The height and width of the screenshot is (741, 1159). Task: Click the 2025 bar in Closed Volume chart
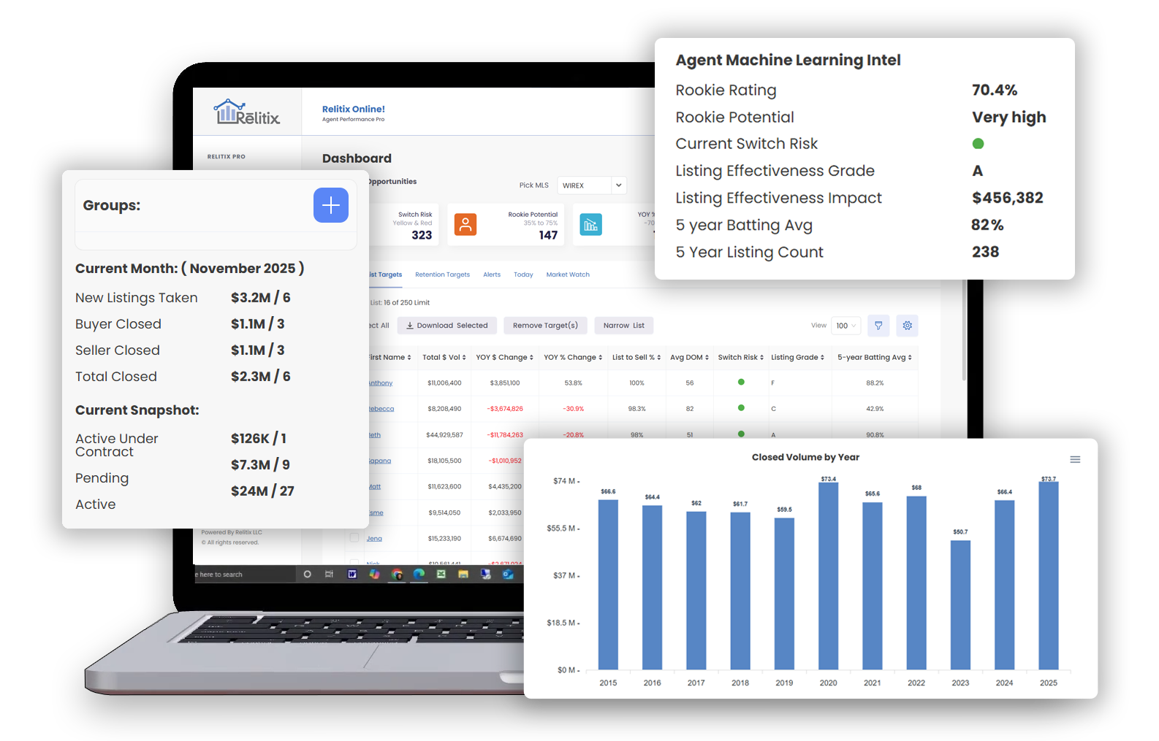pos(1048,575)
